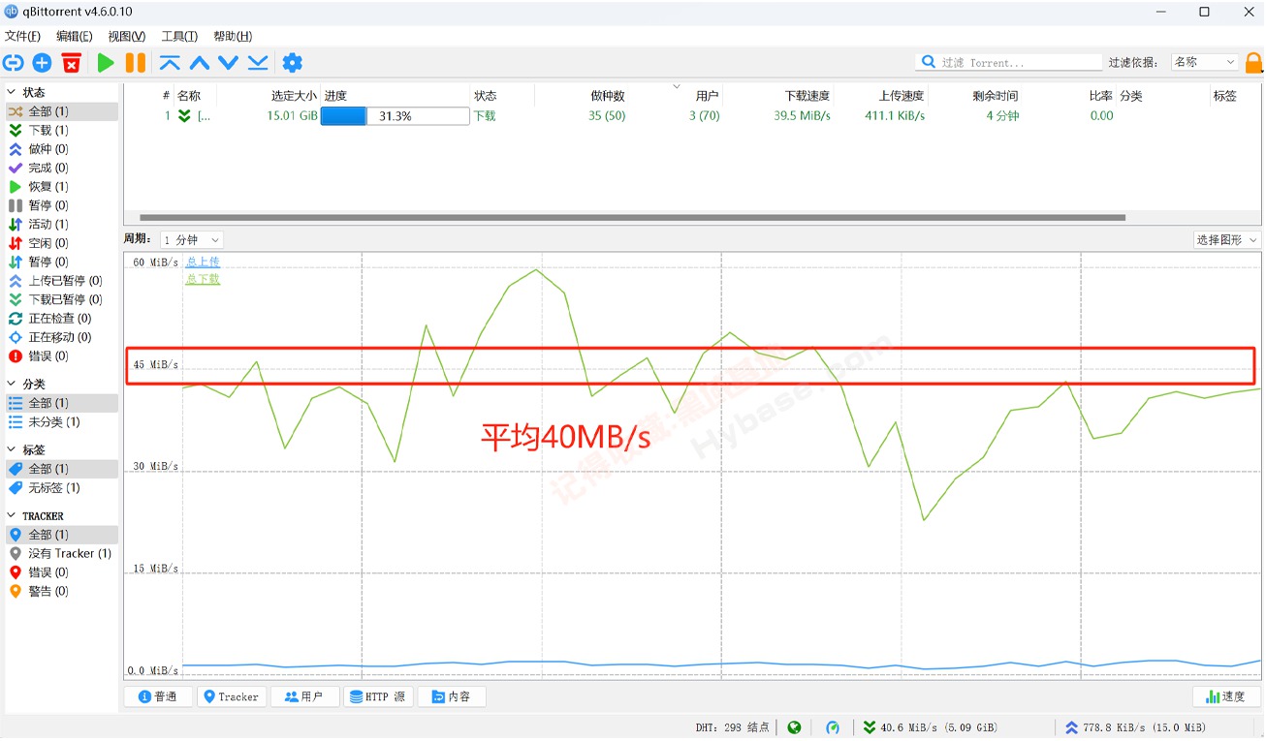1266x741 pixels.
Task: Toggle alternative speed limits in status bar
Action: point(833,727)
